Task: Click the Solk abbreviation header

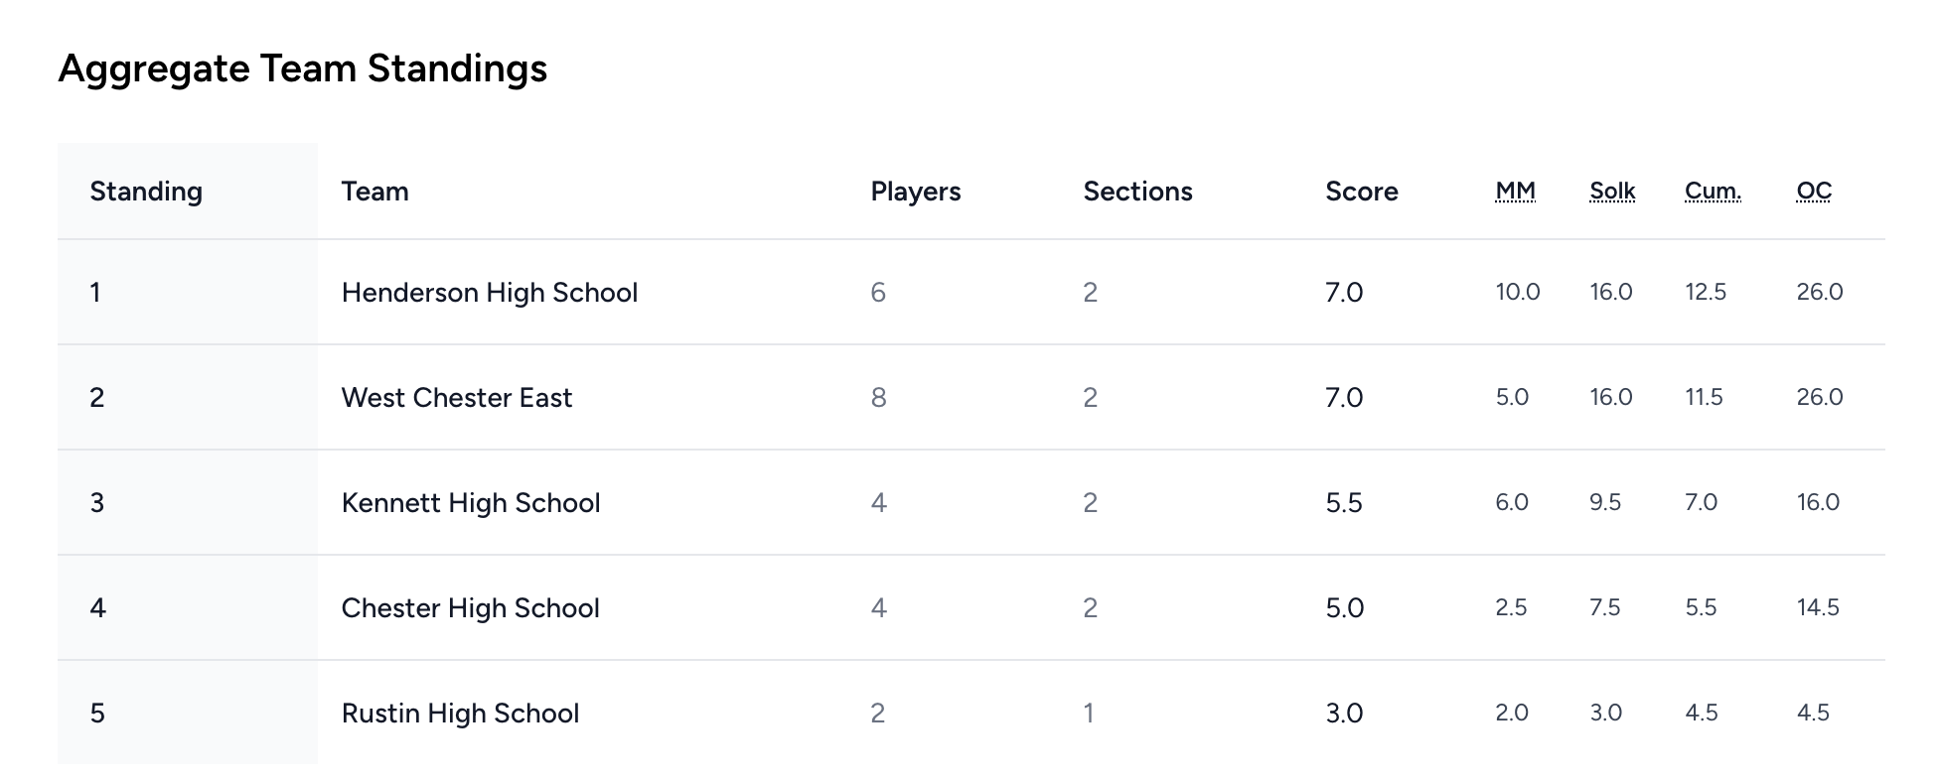Action: [1612, 192]
